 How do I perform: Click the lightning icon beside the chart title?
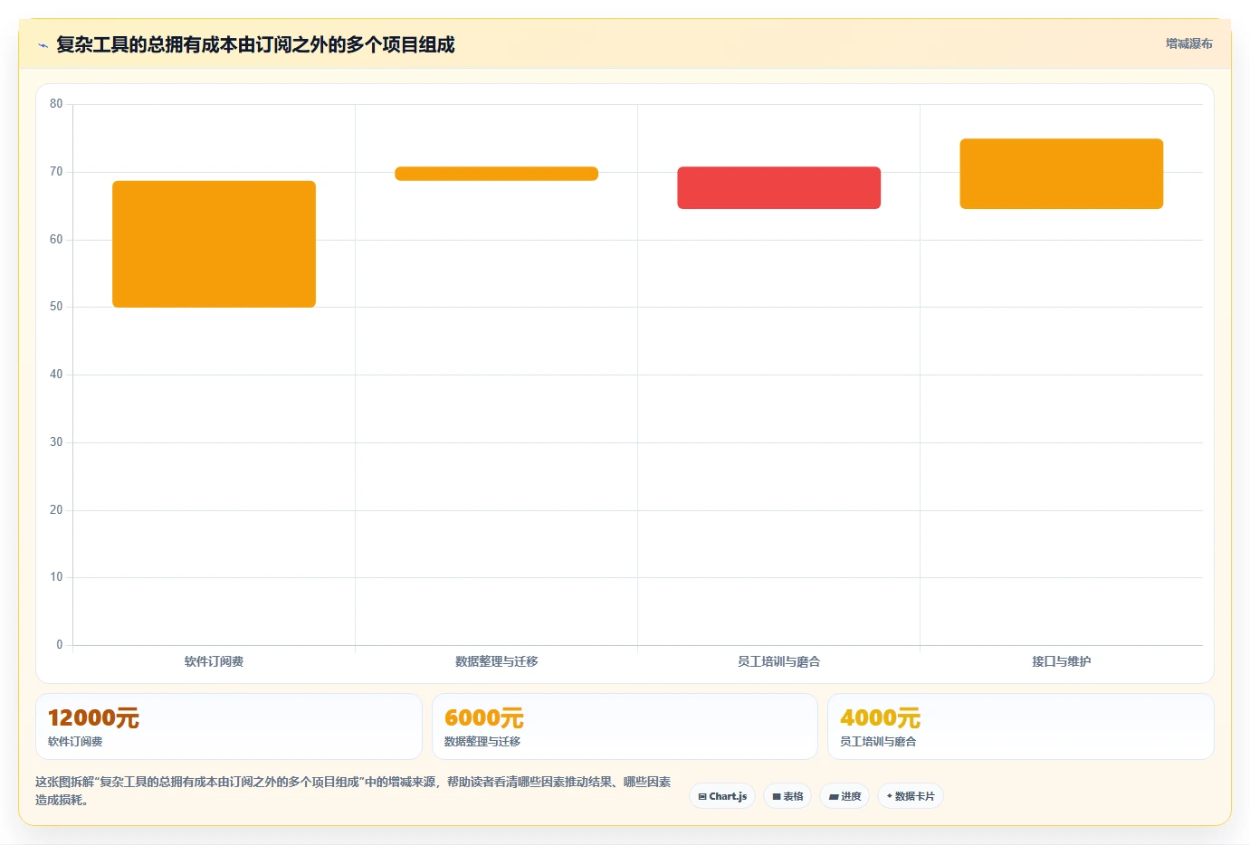(43, 45)
